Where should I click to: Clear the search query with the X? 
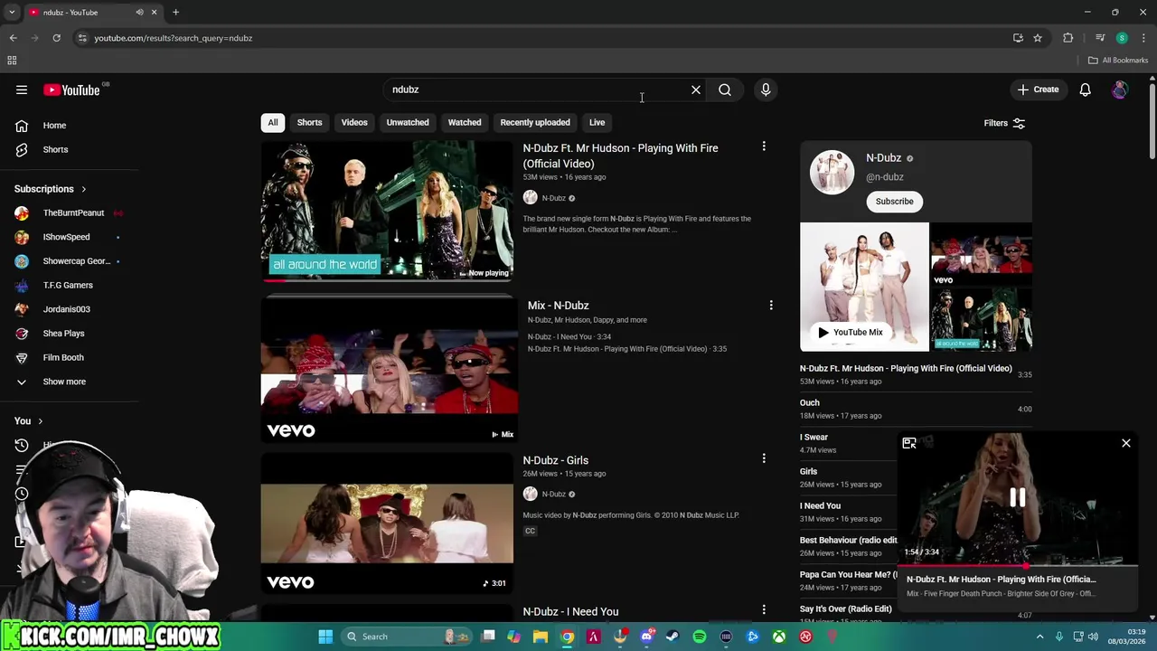point(696,90)
